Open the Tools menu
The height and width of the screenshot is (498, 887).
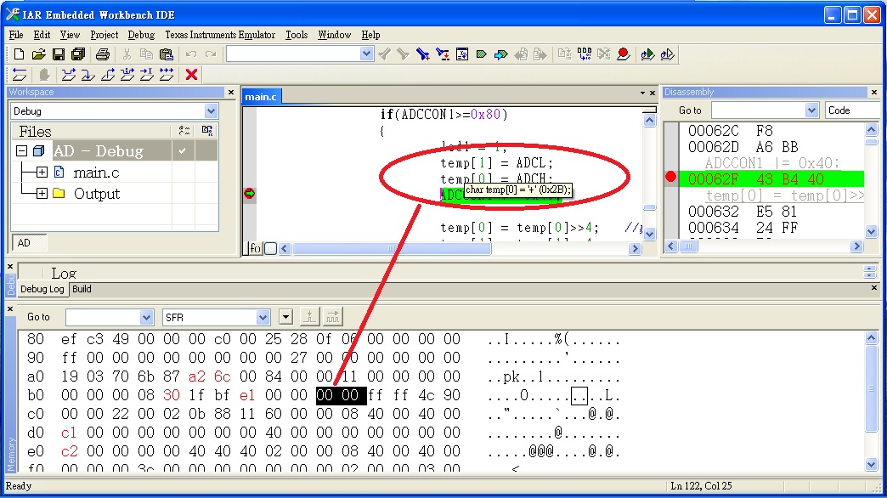(297, 35)
